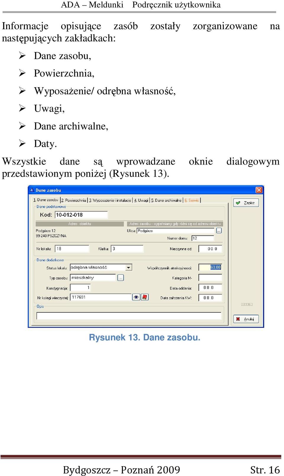The width and height of the screenshot is (284, 476).
Task: Click the Dane zasobu window title icon
Action: coord(32,190)
